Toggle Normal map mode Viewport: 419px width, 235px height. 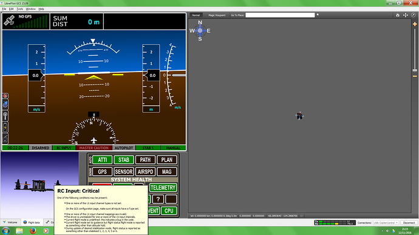pyautogui.click(x=196, y=15)
